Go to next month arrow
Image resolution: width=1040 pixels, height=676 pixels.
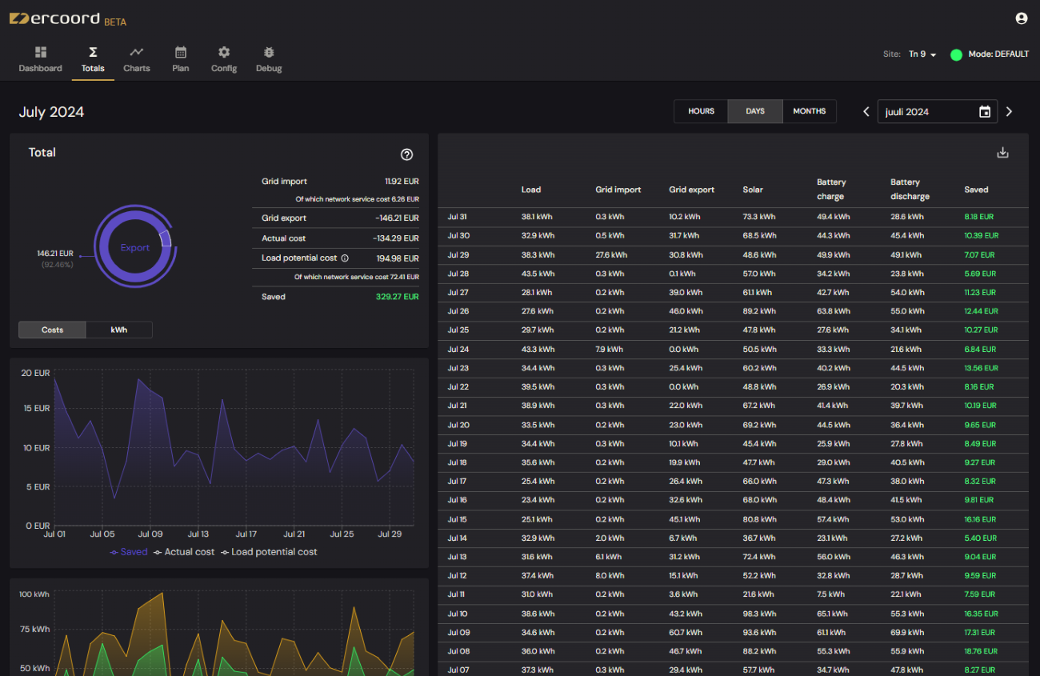tap(1009, 112)
